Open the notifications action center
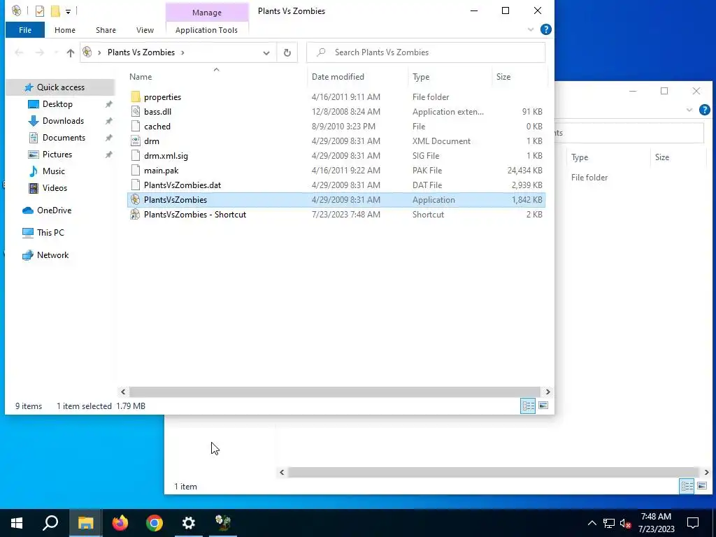Image resolution: width=716 pixels, height=537 pixels. pyautogui.click(x=693, y=523)
